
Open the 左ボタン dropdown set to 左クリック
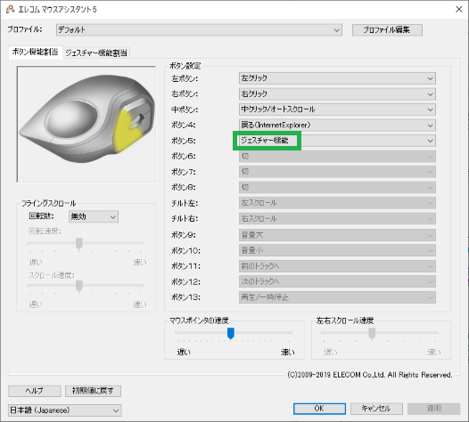point(337,78)
